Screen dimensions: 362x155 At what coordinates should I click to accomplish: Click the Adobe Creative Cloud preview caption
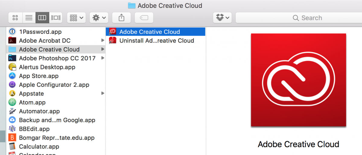[x=298, y=144]
